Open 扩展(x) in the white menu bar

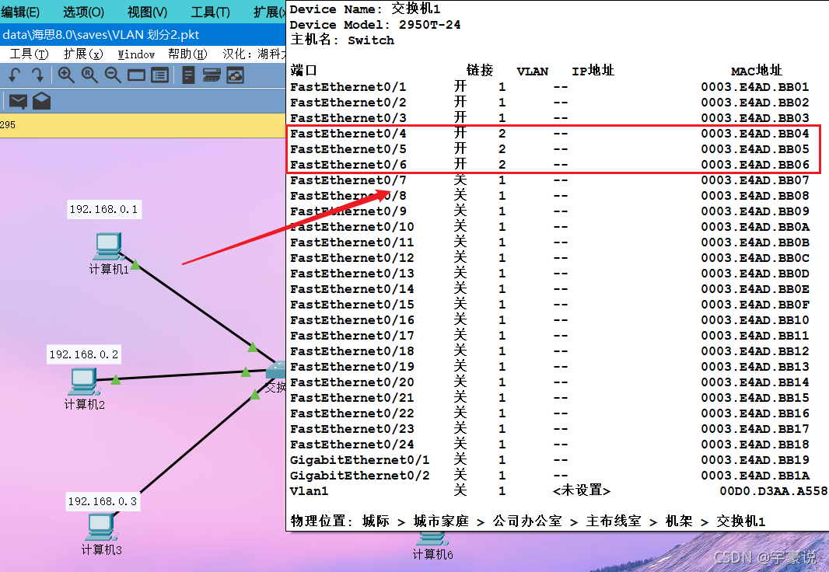pyautogui.click(x=83, y=54)
